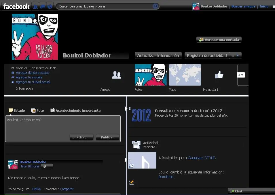Open the Información section label
Viewport: 275px width, 195px height.
[24, 88]
